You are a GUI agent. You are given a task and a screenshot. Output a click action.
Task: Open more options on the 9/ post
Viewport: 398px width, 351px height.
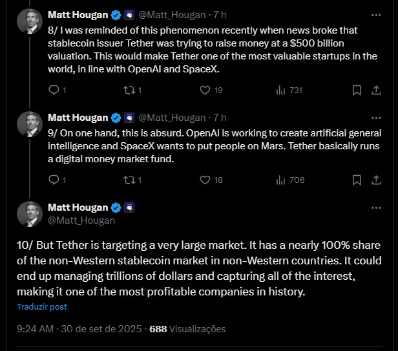click(376, 118)
